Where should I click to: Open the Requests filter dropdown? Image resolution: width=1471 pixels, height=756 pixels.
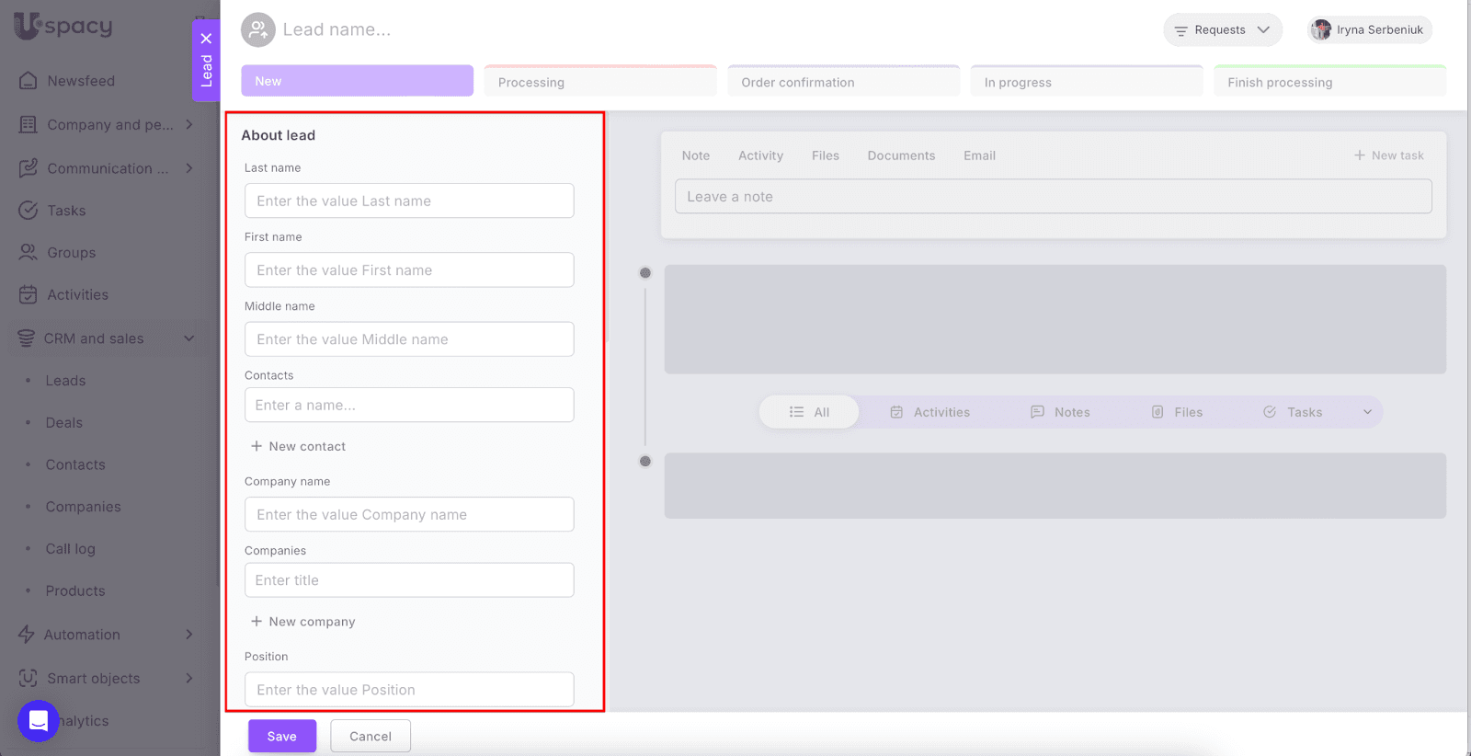[x=1222, y=30]
